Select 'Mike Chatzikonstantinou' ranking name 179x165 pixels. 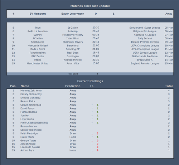(x=34, y=123)
